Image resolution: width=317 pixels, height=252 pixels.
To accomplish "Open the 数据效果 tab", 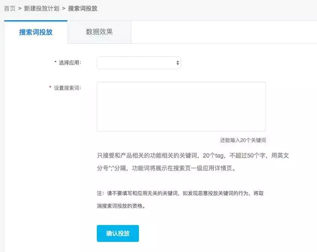I will [99, 32].
